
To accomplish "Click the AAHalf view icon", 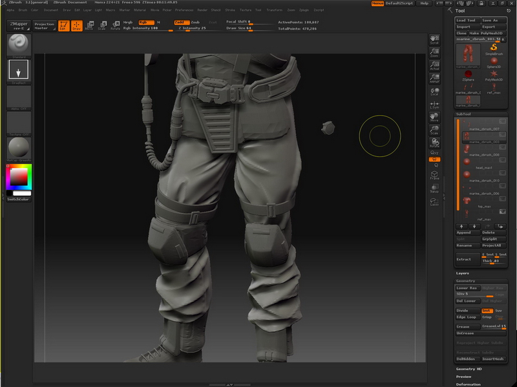I will [x=434, y=78].
